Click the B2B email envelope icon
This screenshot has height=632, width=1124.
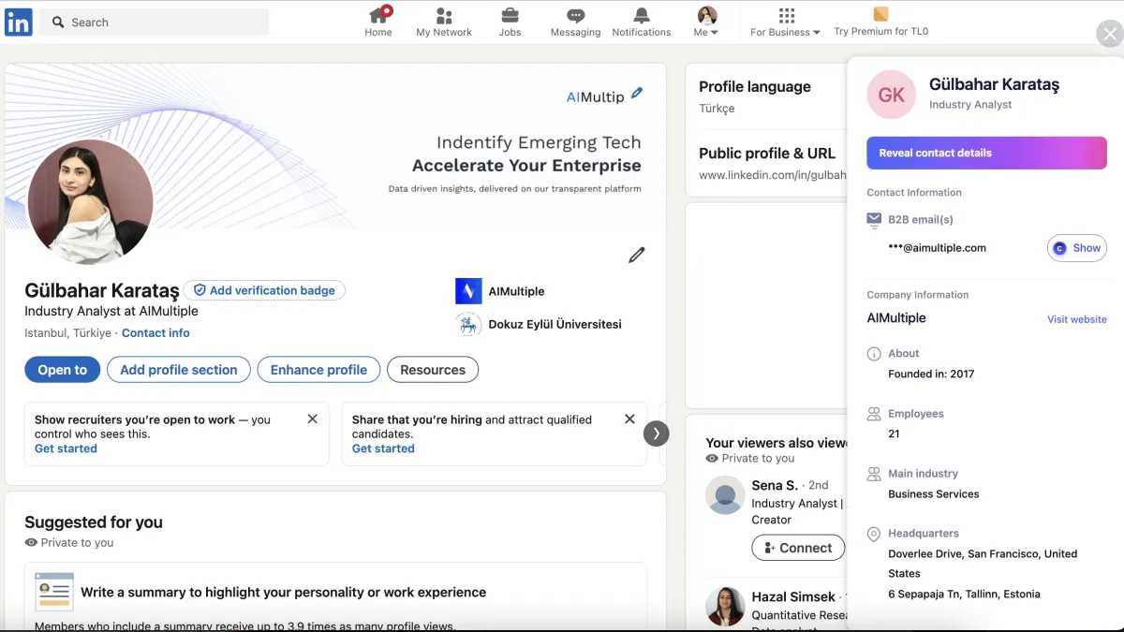(x=874, y=219)
